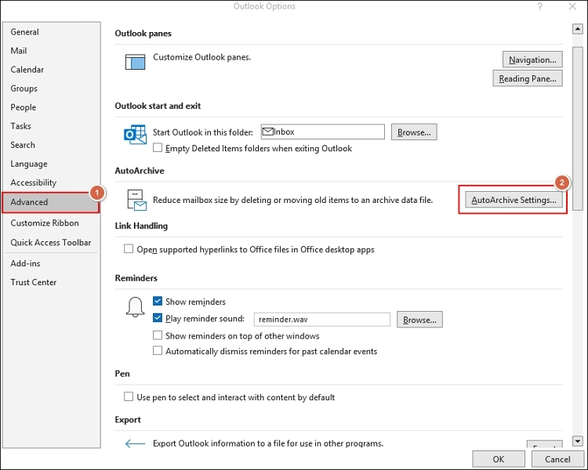Click Browse... next to reminder sound
Viewport: 588px width, 470px height.
pyautogui.click(x=419, y=320)
